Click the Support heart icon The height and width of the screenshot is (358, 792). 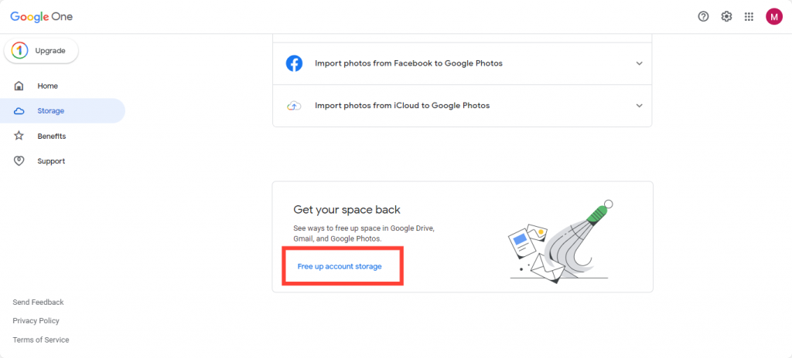point(19,161)
